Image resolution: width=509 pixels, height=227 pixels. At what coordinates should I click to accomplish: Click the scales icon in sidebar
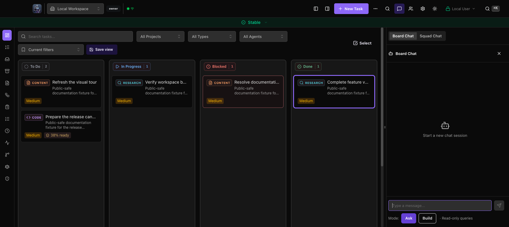tap(7, 167)
